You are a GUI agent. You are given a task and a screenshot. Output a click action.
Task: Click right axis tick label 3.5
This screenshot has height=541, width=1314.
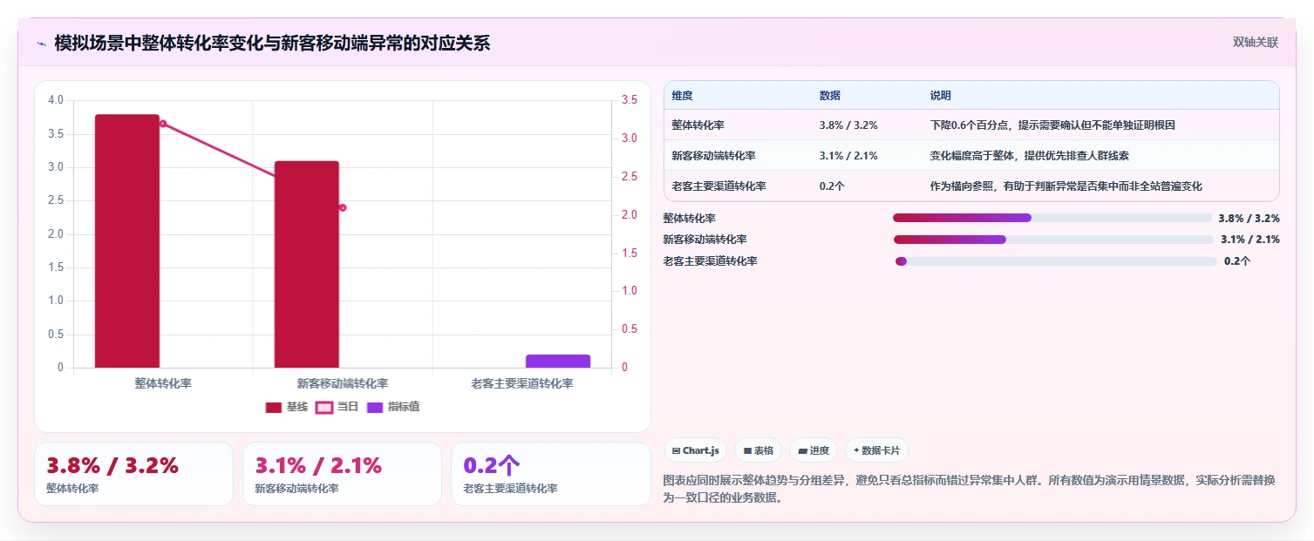(x=630, y=101)
